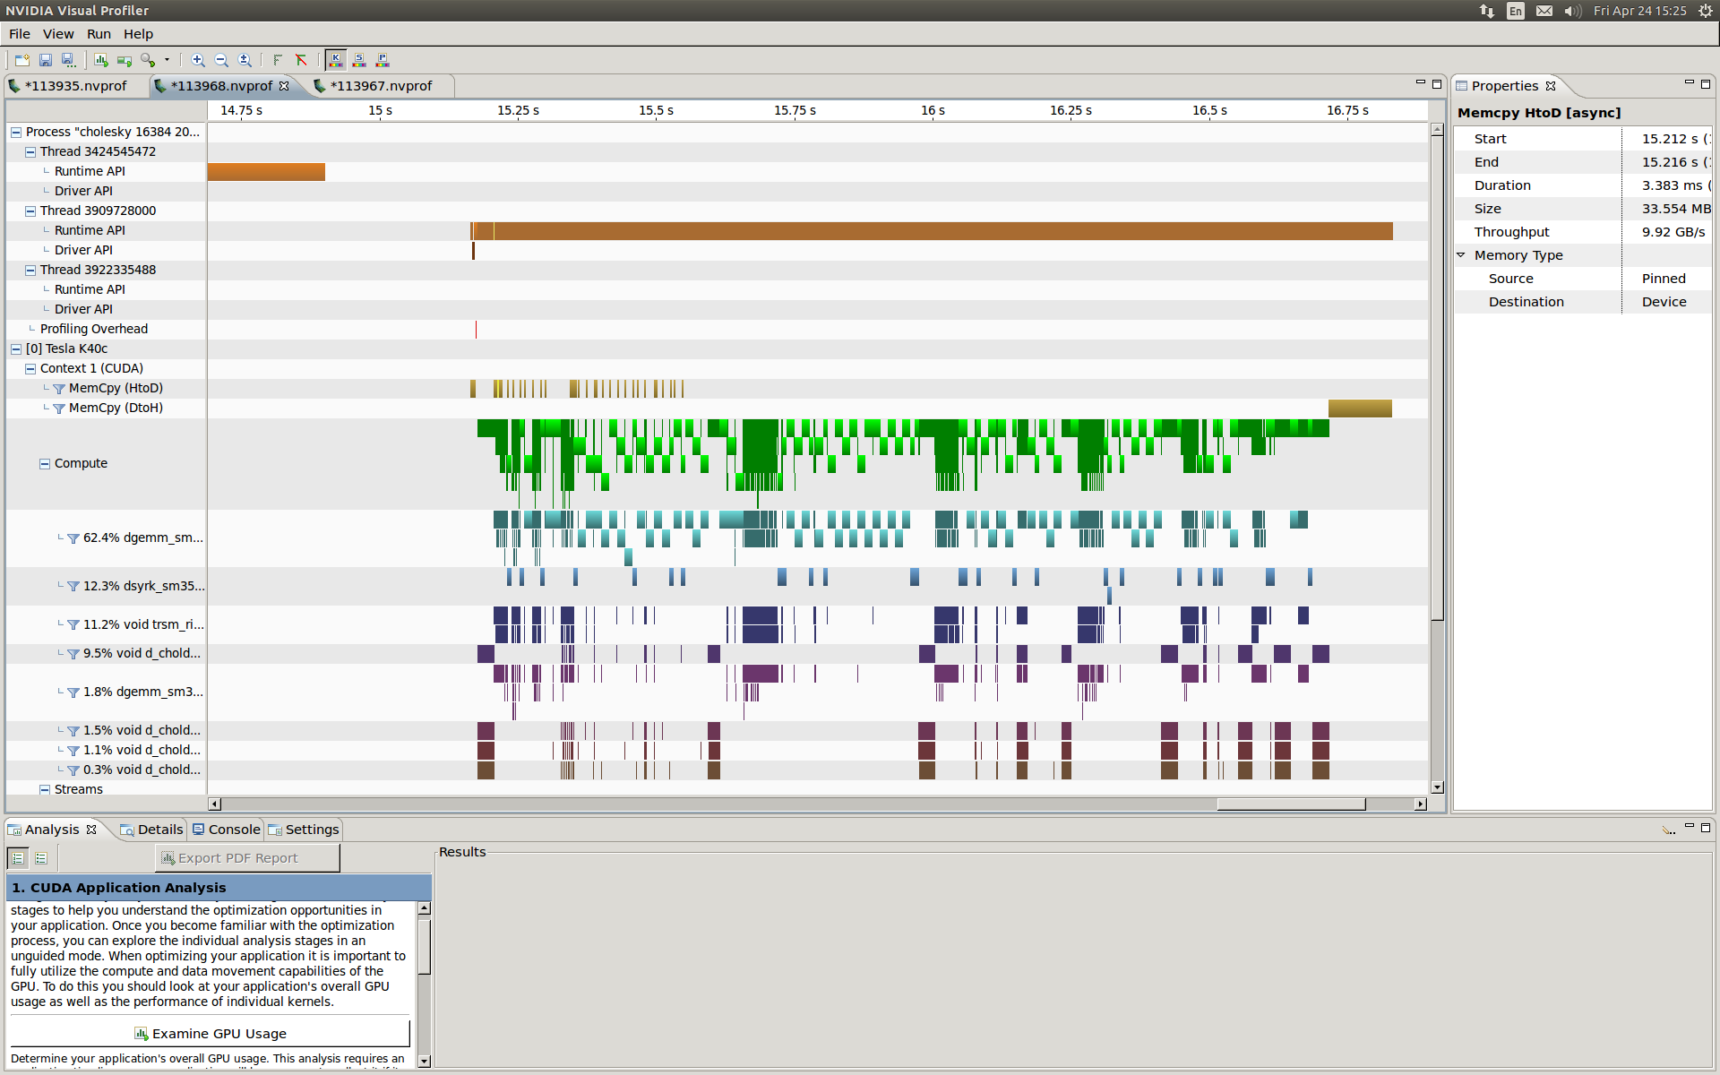Click zoom-to-fit timeline icon
This screenshot has height=1075, width=1720.
(x=245, y=60)
